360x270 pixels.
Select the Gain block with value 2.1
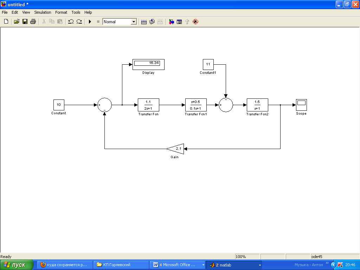click(175, 149)
